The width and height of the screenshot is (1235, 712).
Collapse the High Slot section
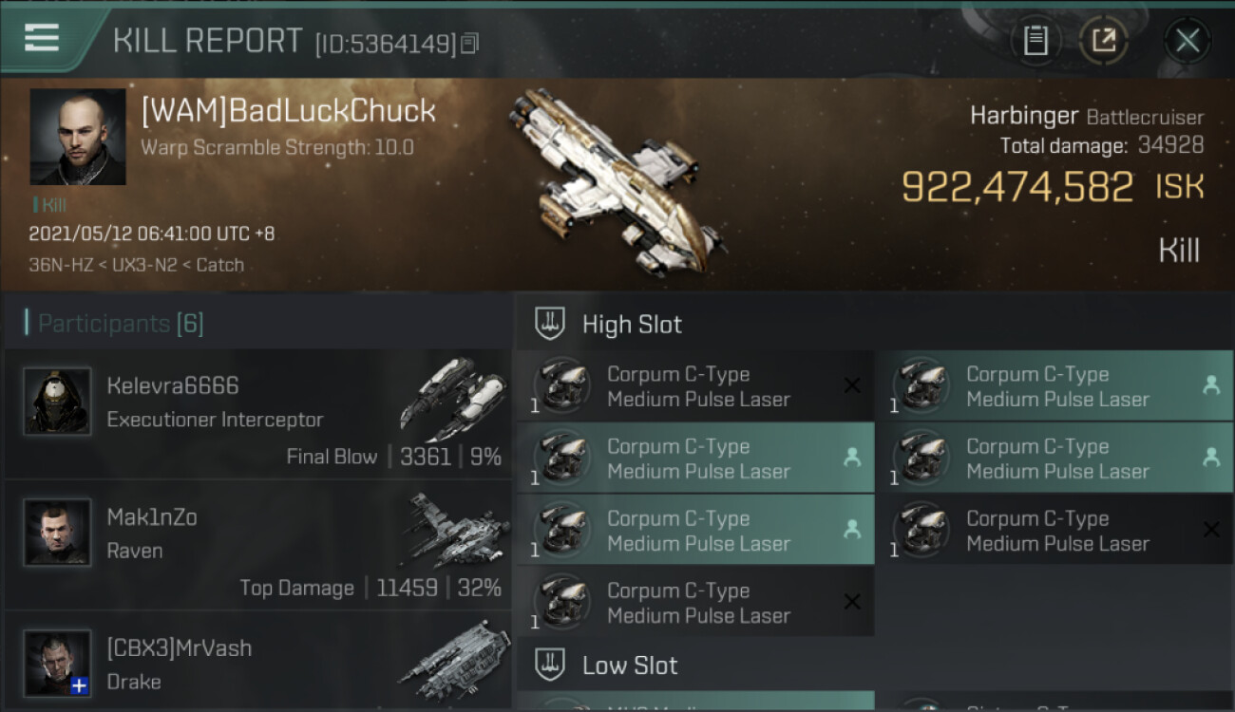coord(609,324)
